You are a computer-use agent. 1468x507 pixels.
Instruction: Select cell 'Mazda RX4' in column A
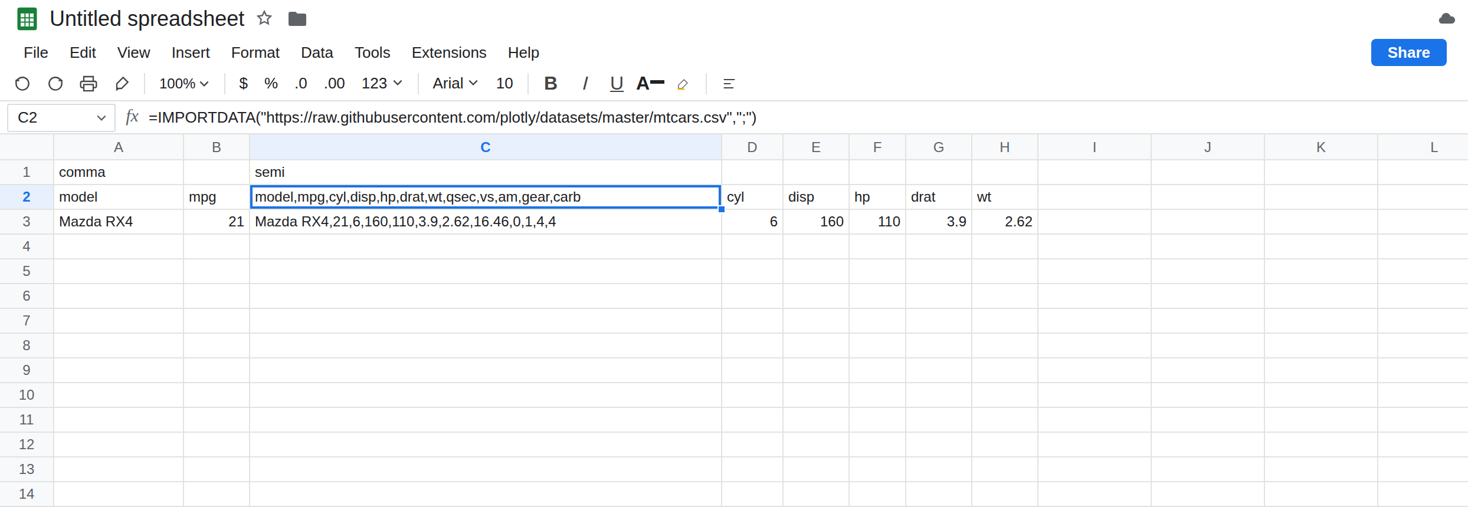point(119,222)
